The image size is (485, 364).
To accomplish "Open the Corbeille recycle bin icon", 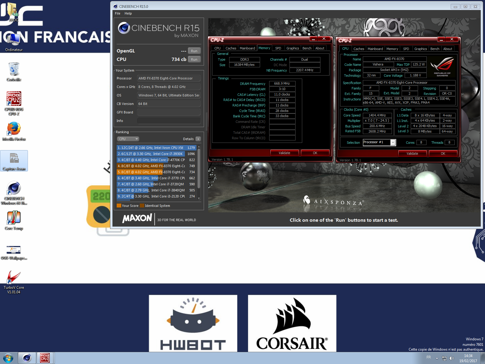I will coord(14,72).
